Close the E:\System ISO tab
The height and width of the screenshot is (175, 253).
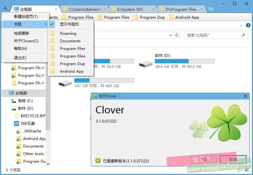153,9
